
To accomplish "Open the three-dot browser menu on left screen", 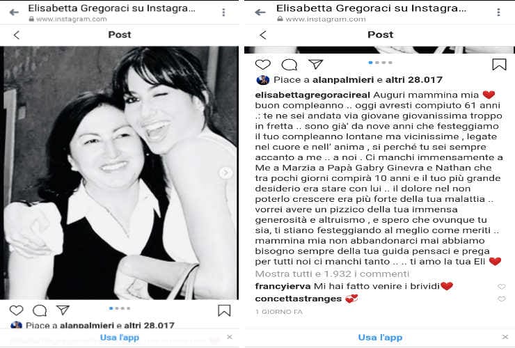I will pyautogui.click(x=223, y=13).
